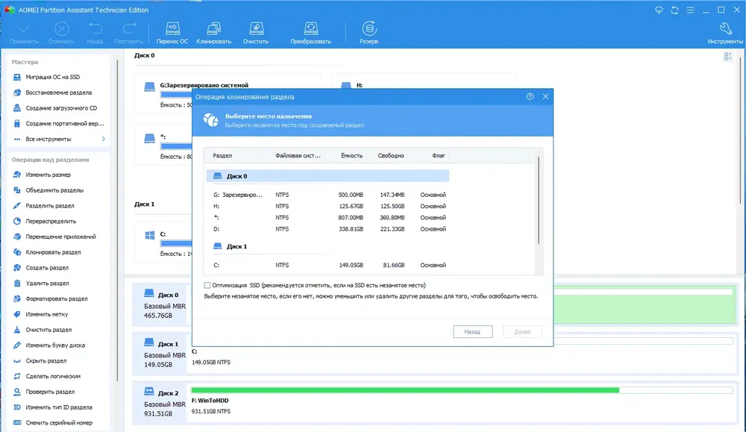Click the left sidebar scrollbar
Viewport: 746px width, 432px height.
tap(118, 219)
